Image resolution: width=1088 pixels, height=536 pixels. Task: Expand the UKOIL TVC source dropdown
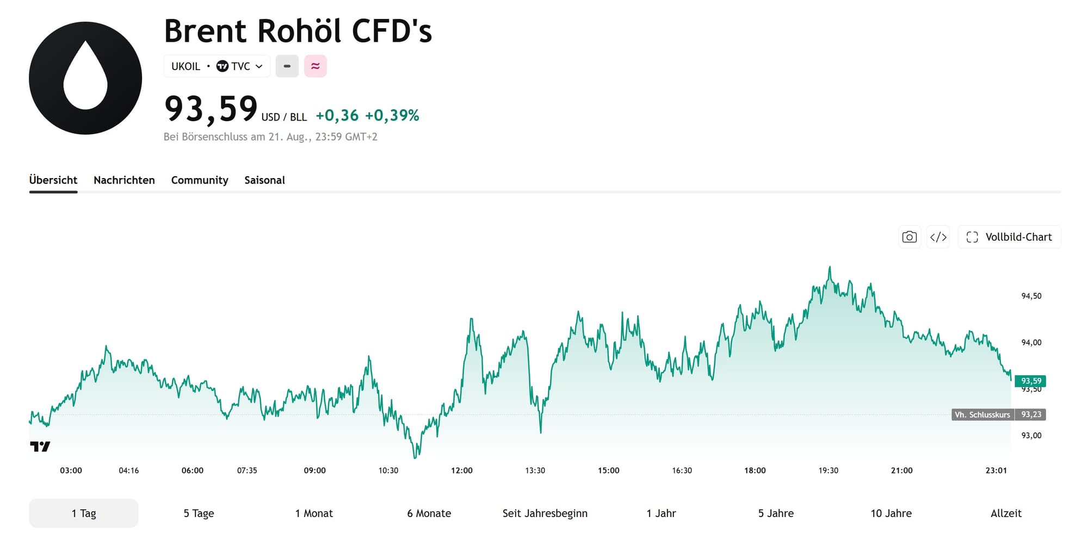coord(217,66)
